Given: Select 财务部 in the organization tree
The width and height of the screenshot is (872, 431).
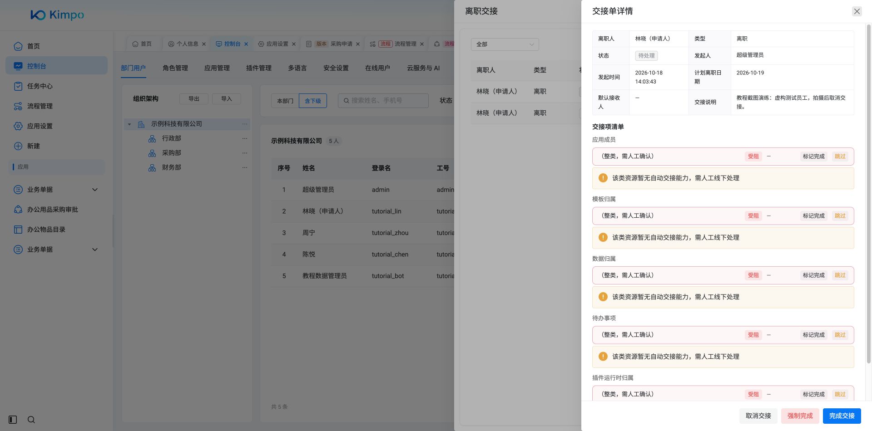Looking at the screenshot, I should click(172, 167).
